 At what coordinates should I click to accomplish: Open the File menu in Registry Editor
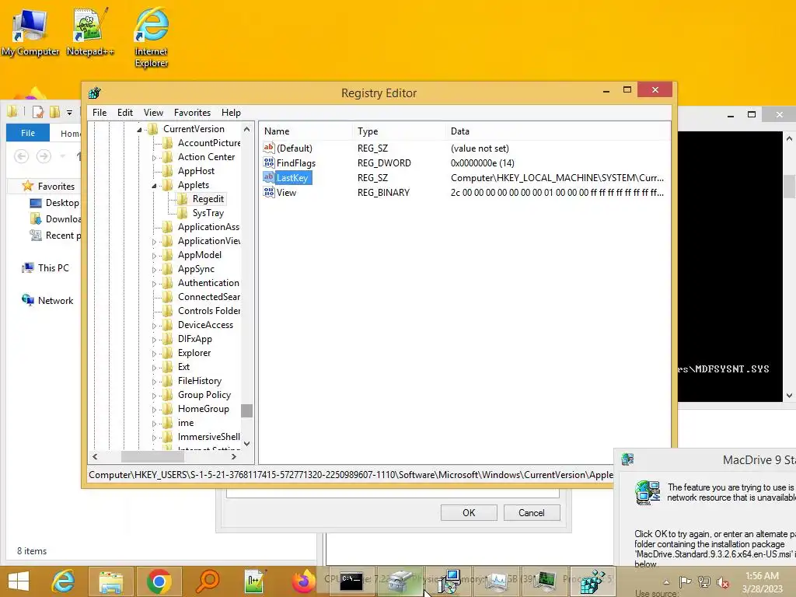click(99, 113)
